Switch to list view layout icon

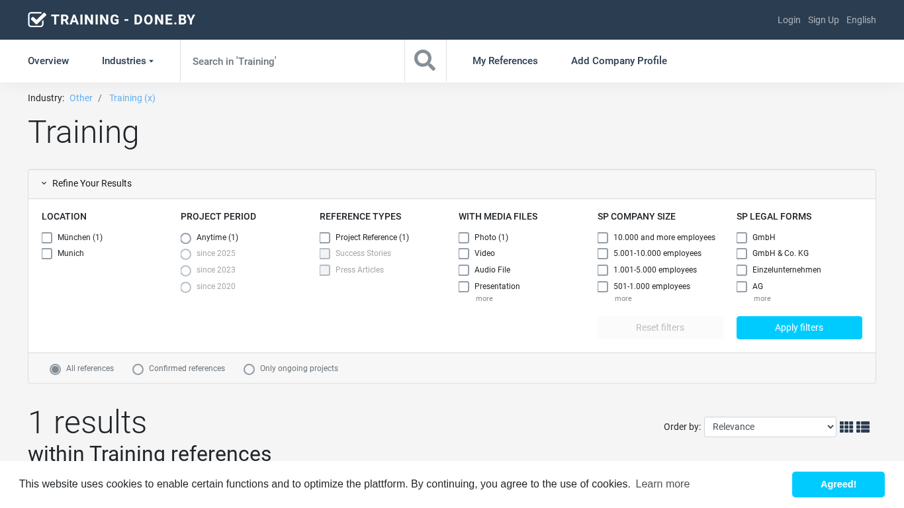[862, 427]
